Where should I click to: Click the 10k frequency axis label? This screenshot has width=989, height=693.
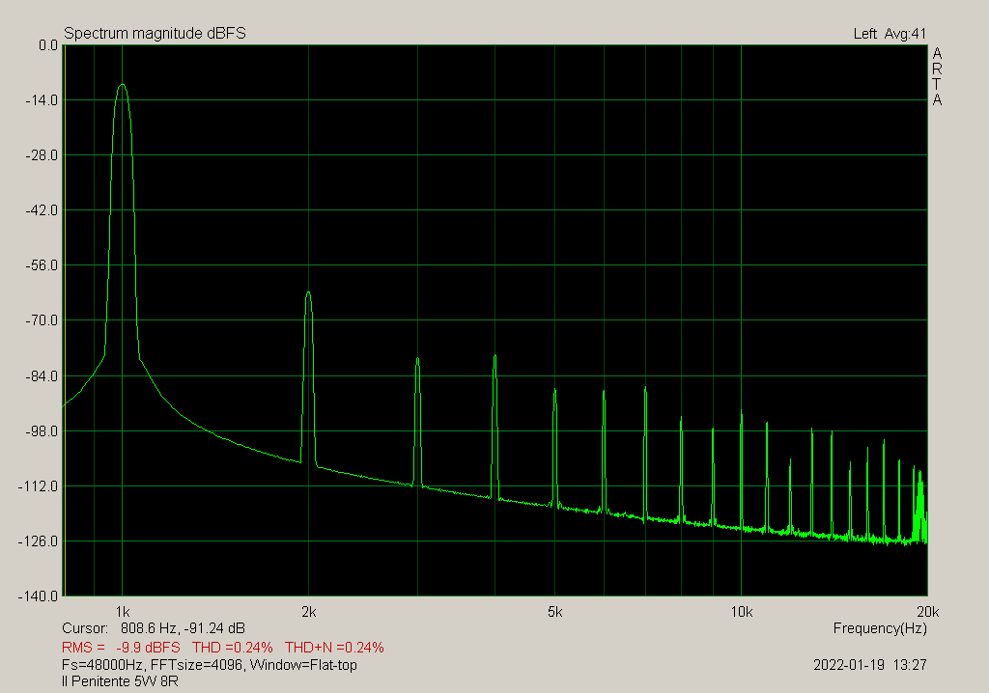[741, 612]
